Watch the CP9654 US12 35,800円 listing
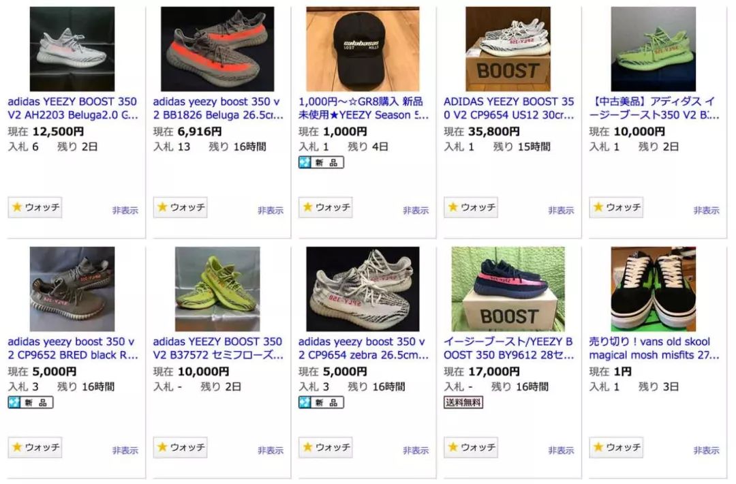736x484 pixels. tap(471, 207)
